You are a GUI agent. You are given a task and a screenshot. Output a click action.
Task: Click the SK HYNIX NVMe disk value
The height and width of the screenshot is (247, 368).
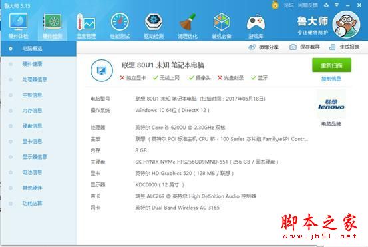click(207, 162)
